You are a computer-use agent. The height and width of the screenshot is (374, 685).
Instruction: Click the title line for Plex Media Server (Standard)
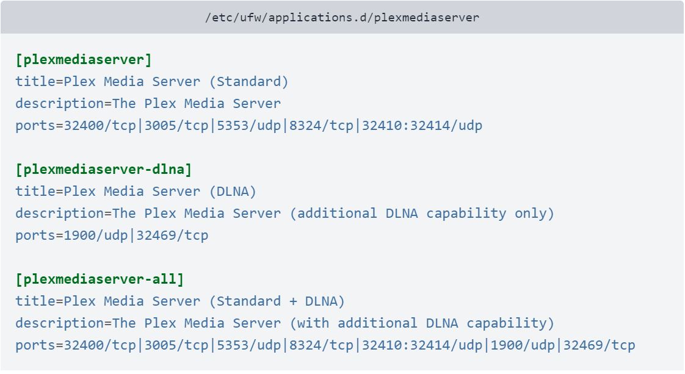point(151,82)
